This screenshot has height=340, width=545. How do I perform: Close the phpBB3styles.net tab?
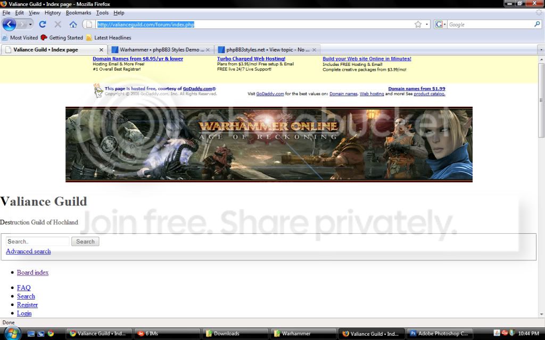click(314, 50)
